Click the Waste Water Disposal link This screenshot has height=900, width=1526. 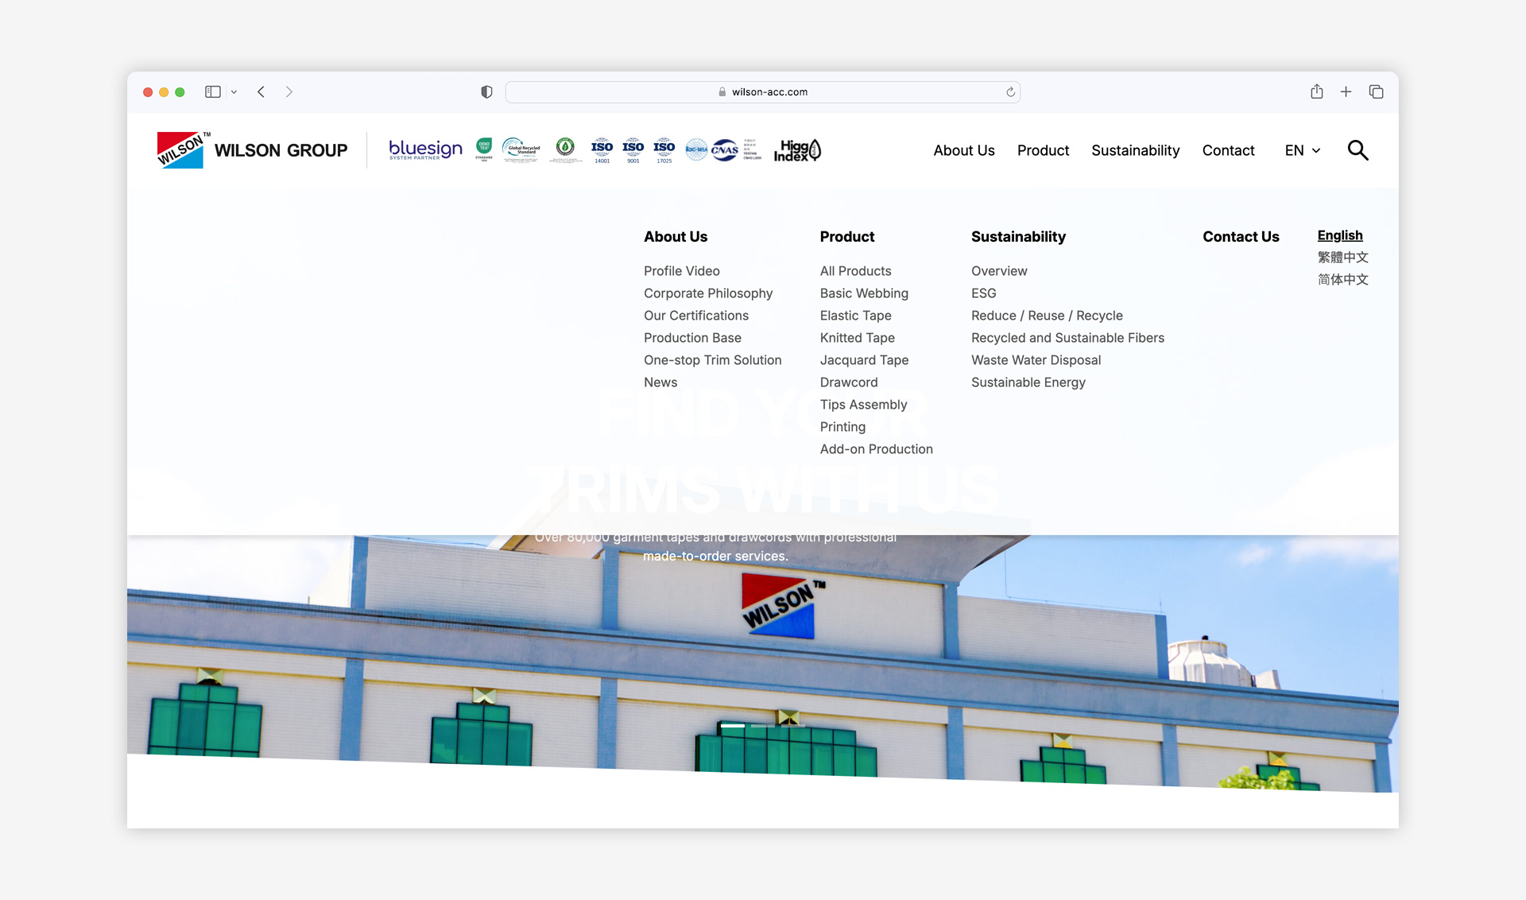pos(1036,360)
